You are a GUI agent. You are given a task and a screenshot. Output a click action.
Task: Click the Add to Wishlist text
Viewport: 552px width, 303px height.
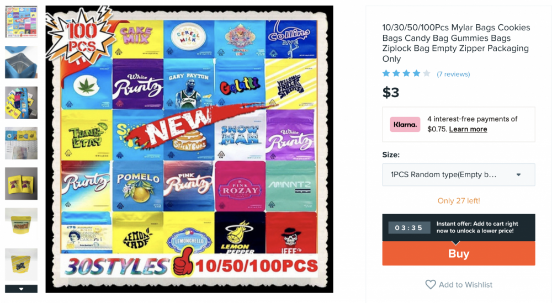465,285
